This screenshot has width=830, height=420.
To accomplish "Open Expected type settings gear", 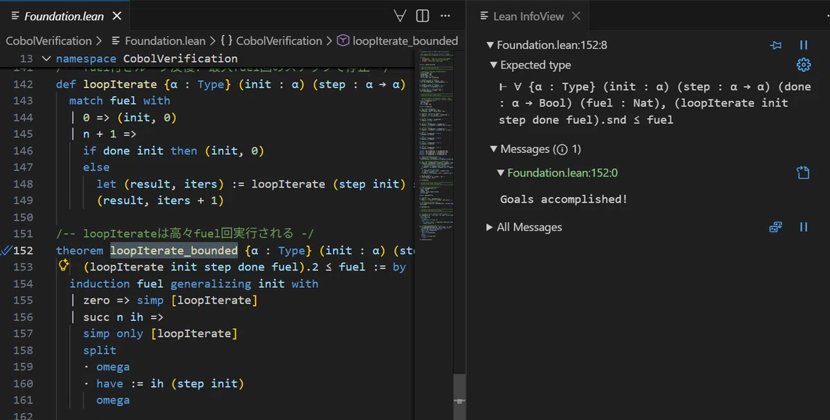I will [x=804, y=65].
